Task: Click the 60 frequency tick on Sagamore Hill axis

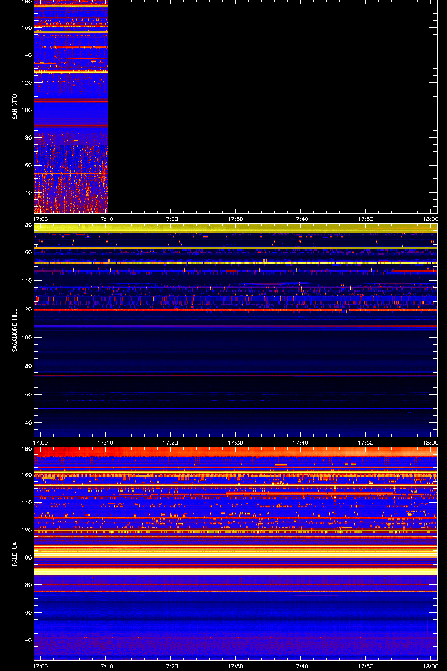Action: pos(27,395)
